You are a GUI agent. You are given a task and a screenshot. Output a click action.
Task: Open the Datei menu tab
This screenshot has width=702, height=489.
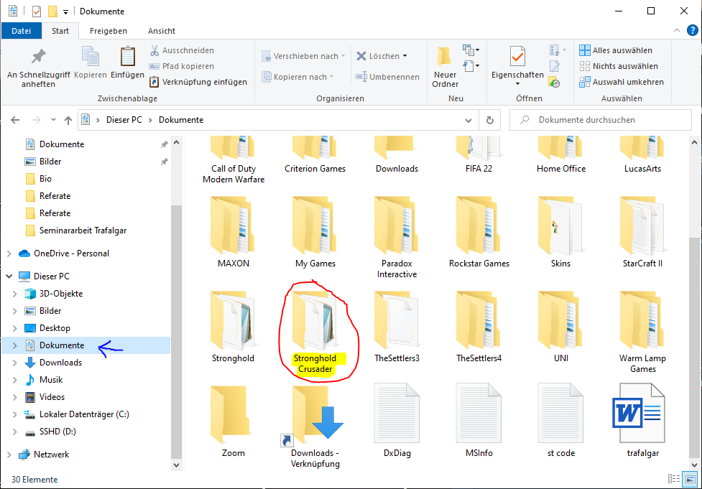click(22, 31)
